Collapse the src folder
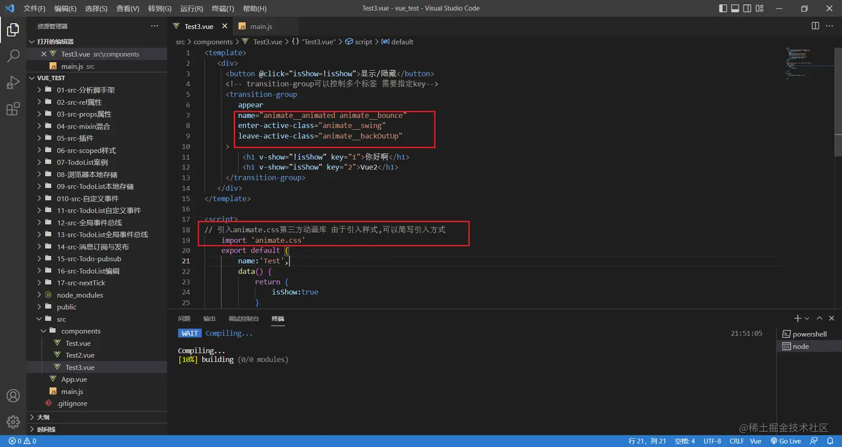The image size is (842, 447). tap(97, 319)
